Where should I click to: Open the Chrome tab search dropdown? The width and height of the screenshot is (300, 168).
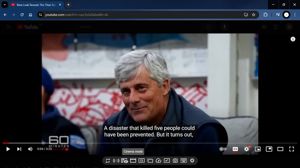point(5,5)
